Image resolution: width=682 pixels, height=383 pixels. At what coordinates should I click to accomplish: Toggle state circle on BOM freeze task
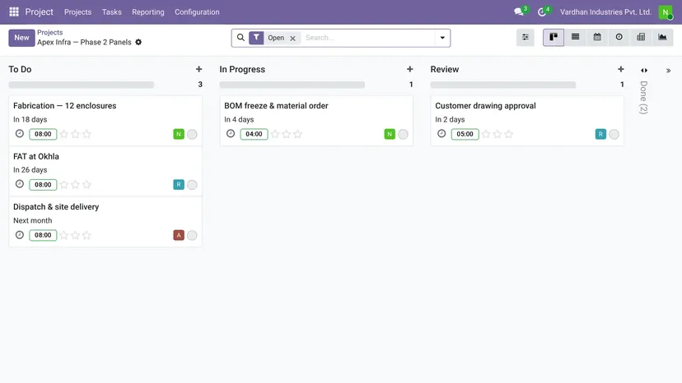pyautogui.click(x=403, y=134)
